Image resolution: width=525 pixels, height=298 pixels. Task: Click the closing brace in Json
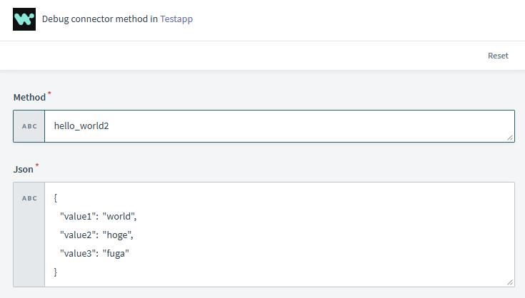tap(56, 272)
